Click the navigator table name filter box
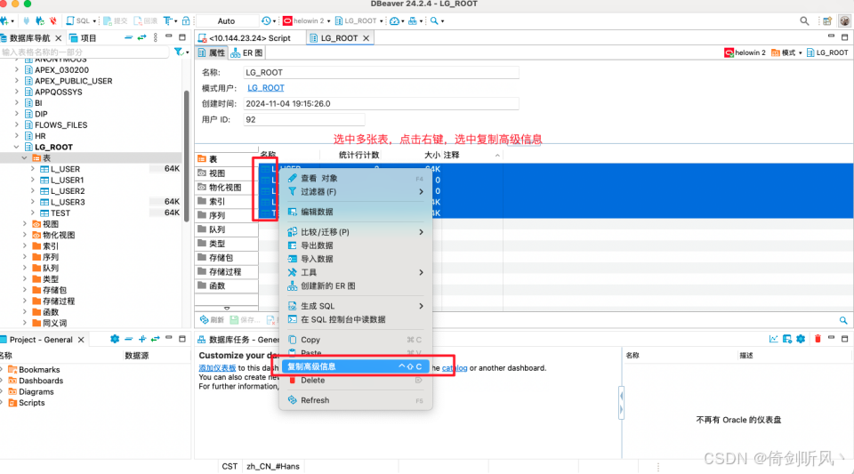This screenshot has height=474, width=854. point(85,52)
